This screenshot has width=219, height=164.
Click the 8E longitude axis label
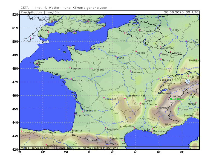[182, 152]
